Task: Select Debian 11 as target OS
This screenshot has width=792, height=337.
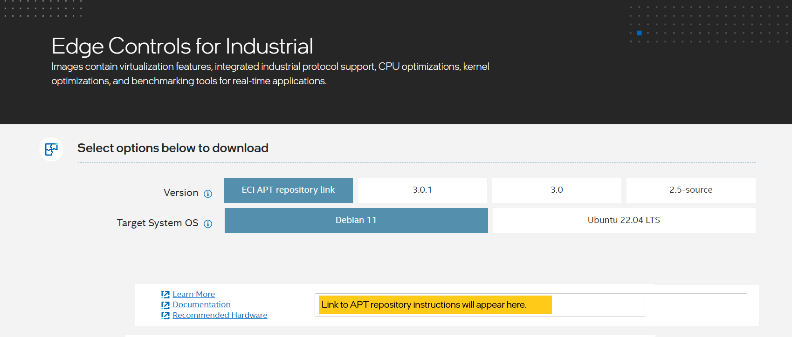Action: click(356, 221)
